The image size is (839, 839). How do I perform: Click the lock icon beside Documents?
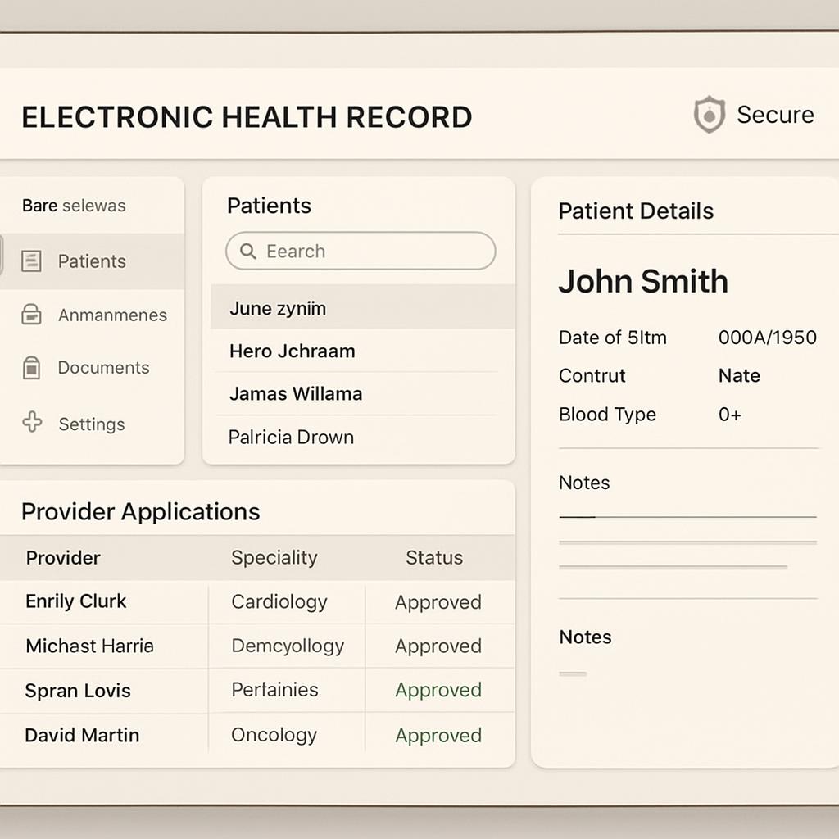pos(32,368)
